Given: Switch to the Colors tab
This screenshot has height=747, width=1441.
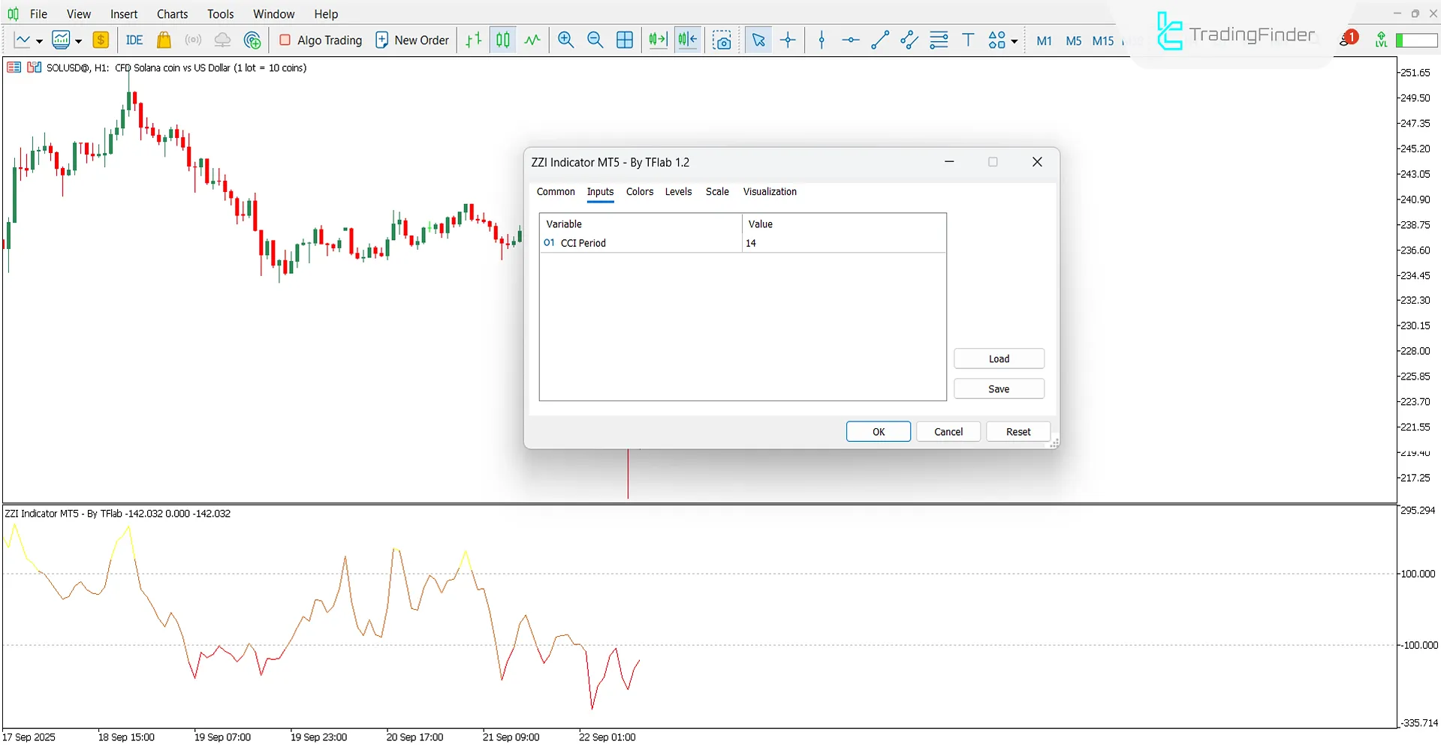Looking at the screenshot, I should click(x=639, y=192).
